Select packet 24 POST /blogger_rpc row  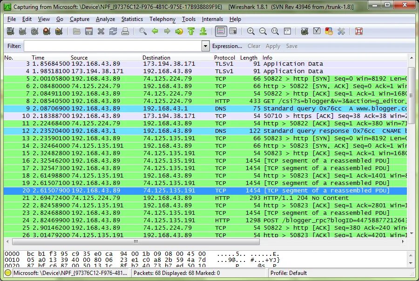click(205, 220)
